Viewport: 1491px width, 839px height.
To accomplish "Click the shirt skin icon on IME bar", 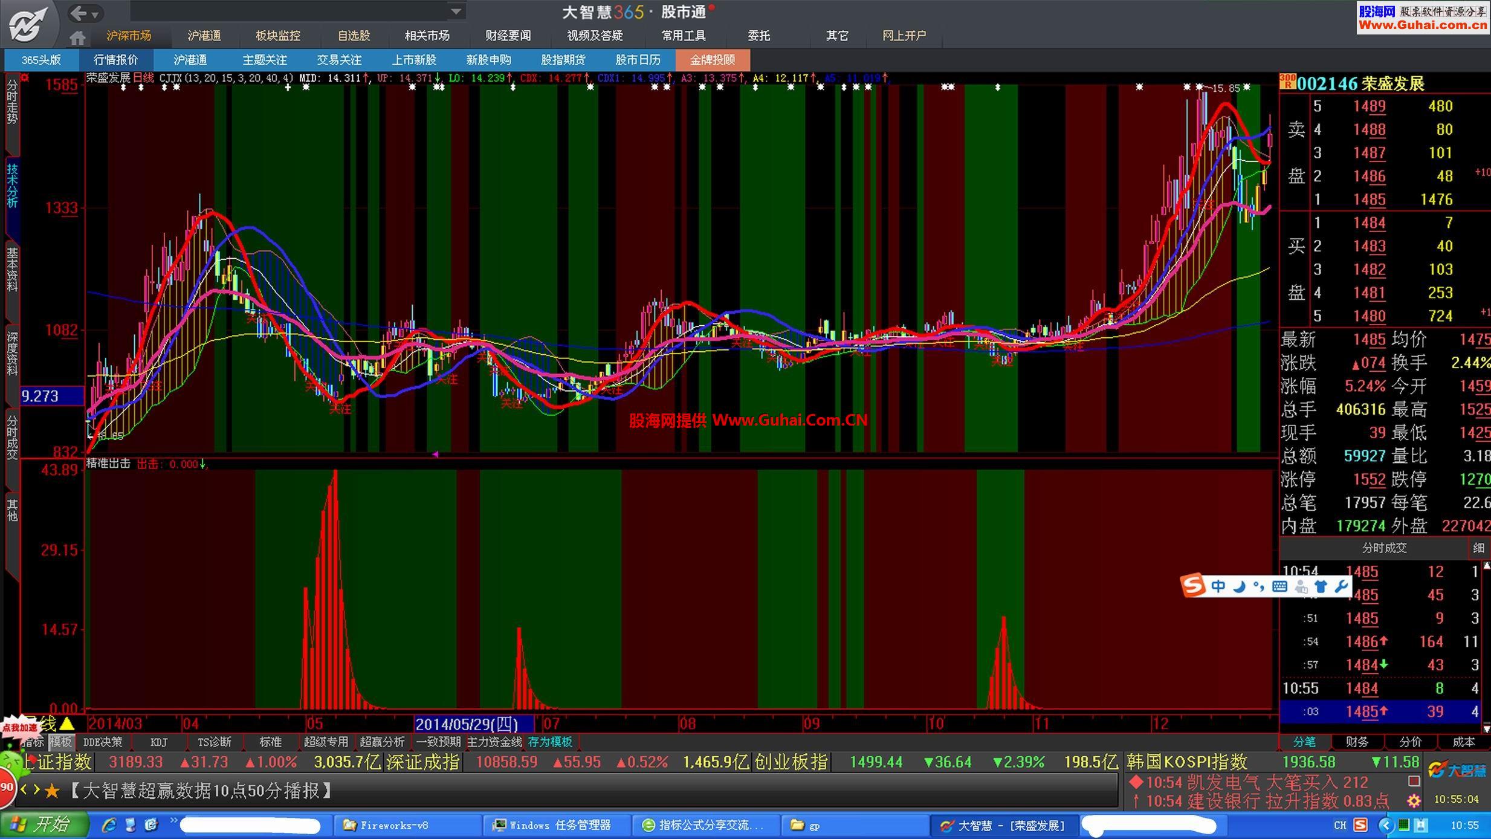I will pos(1321,586).
